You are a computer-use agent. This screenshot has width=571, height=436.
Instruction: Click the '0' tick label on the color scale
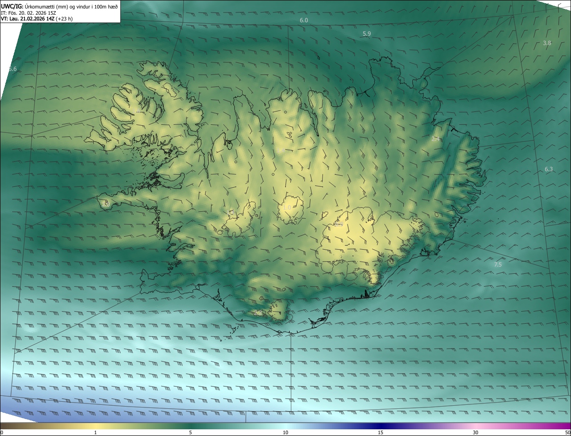(2, 432)
